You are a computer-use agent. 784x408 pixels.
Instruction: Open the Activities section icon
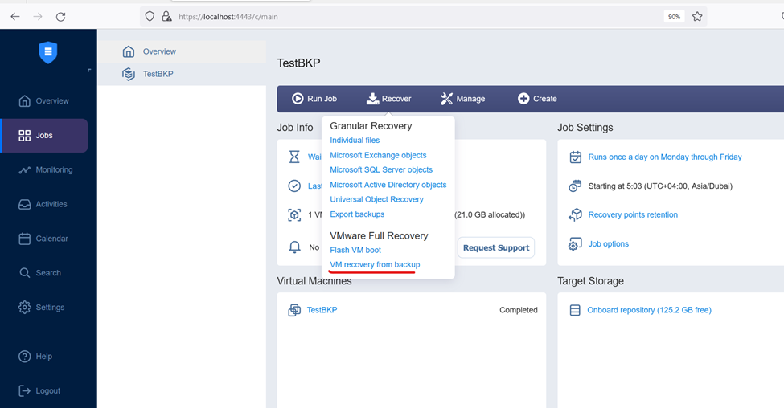click(24, 204)
